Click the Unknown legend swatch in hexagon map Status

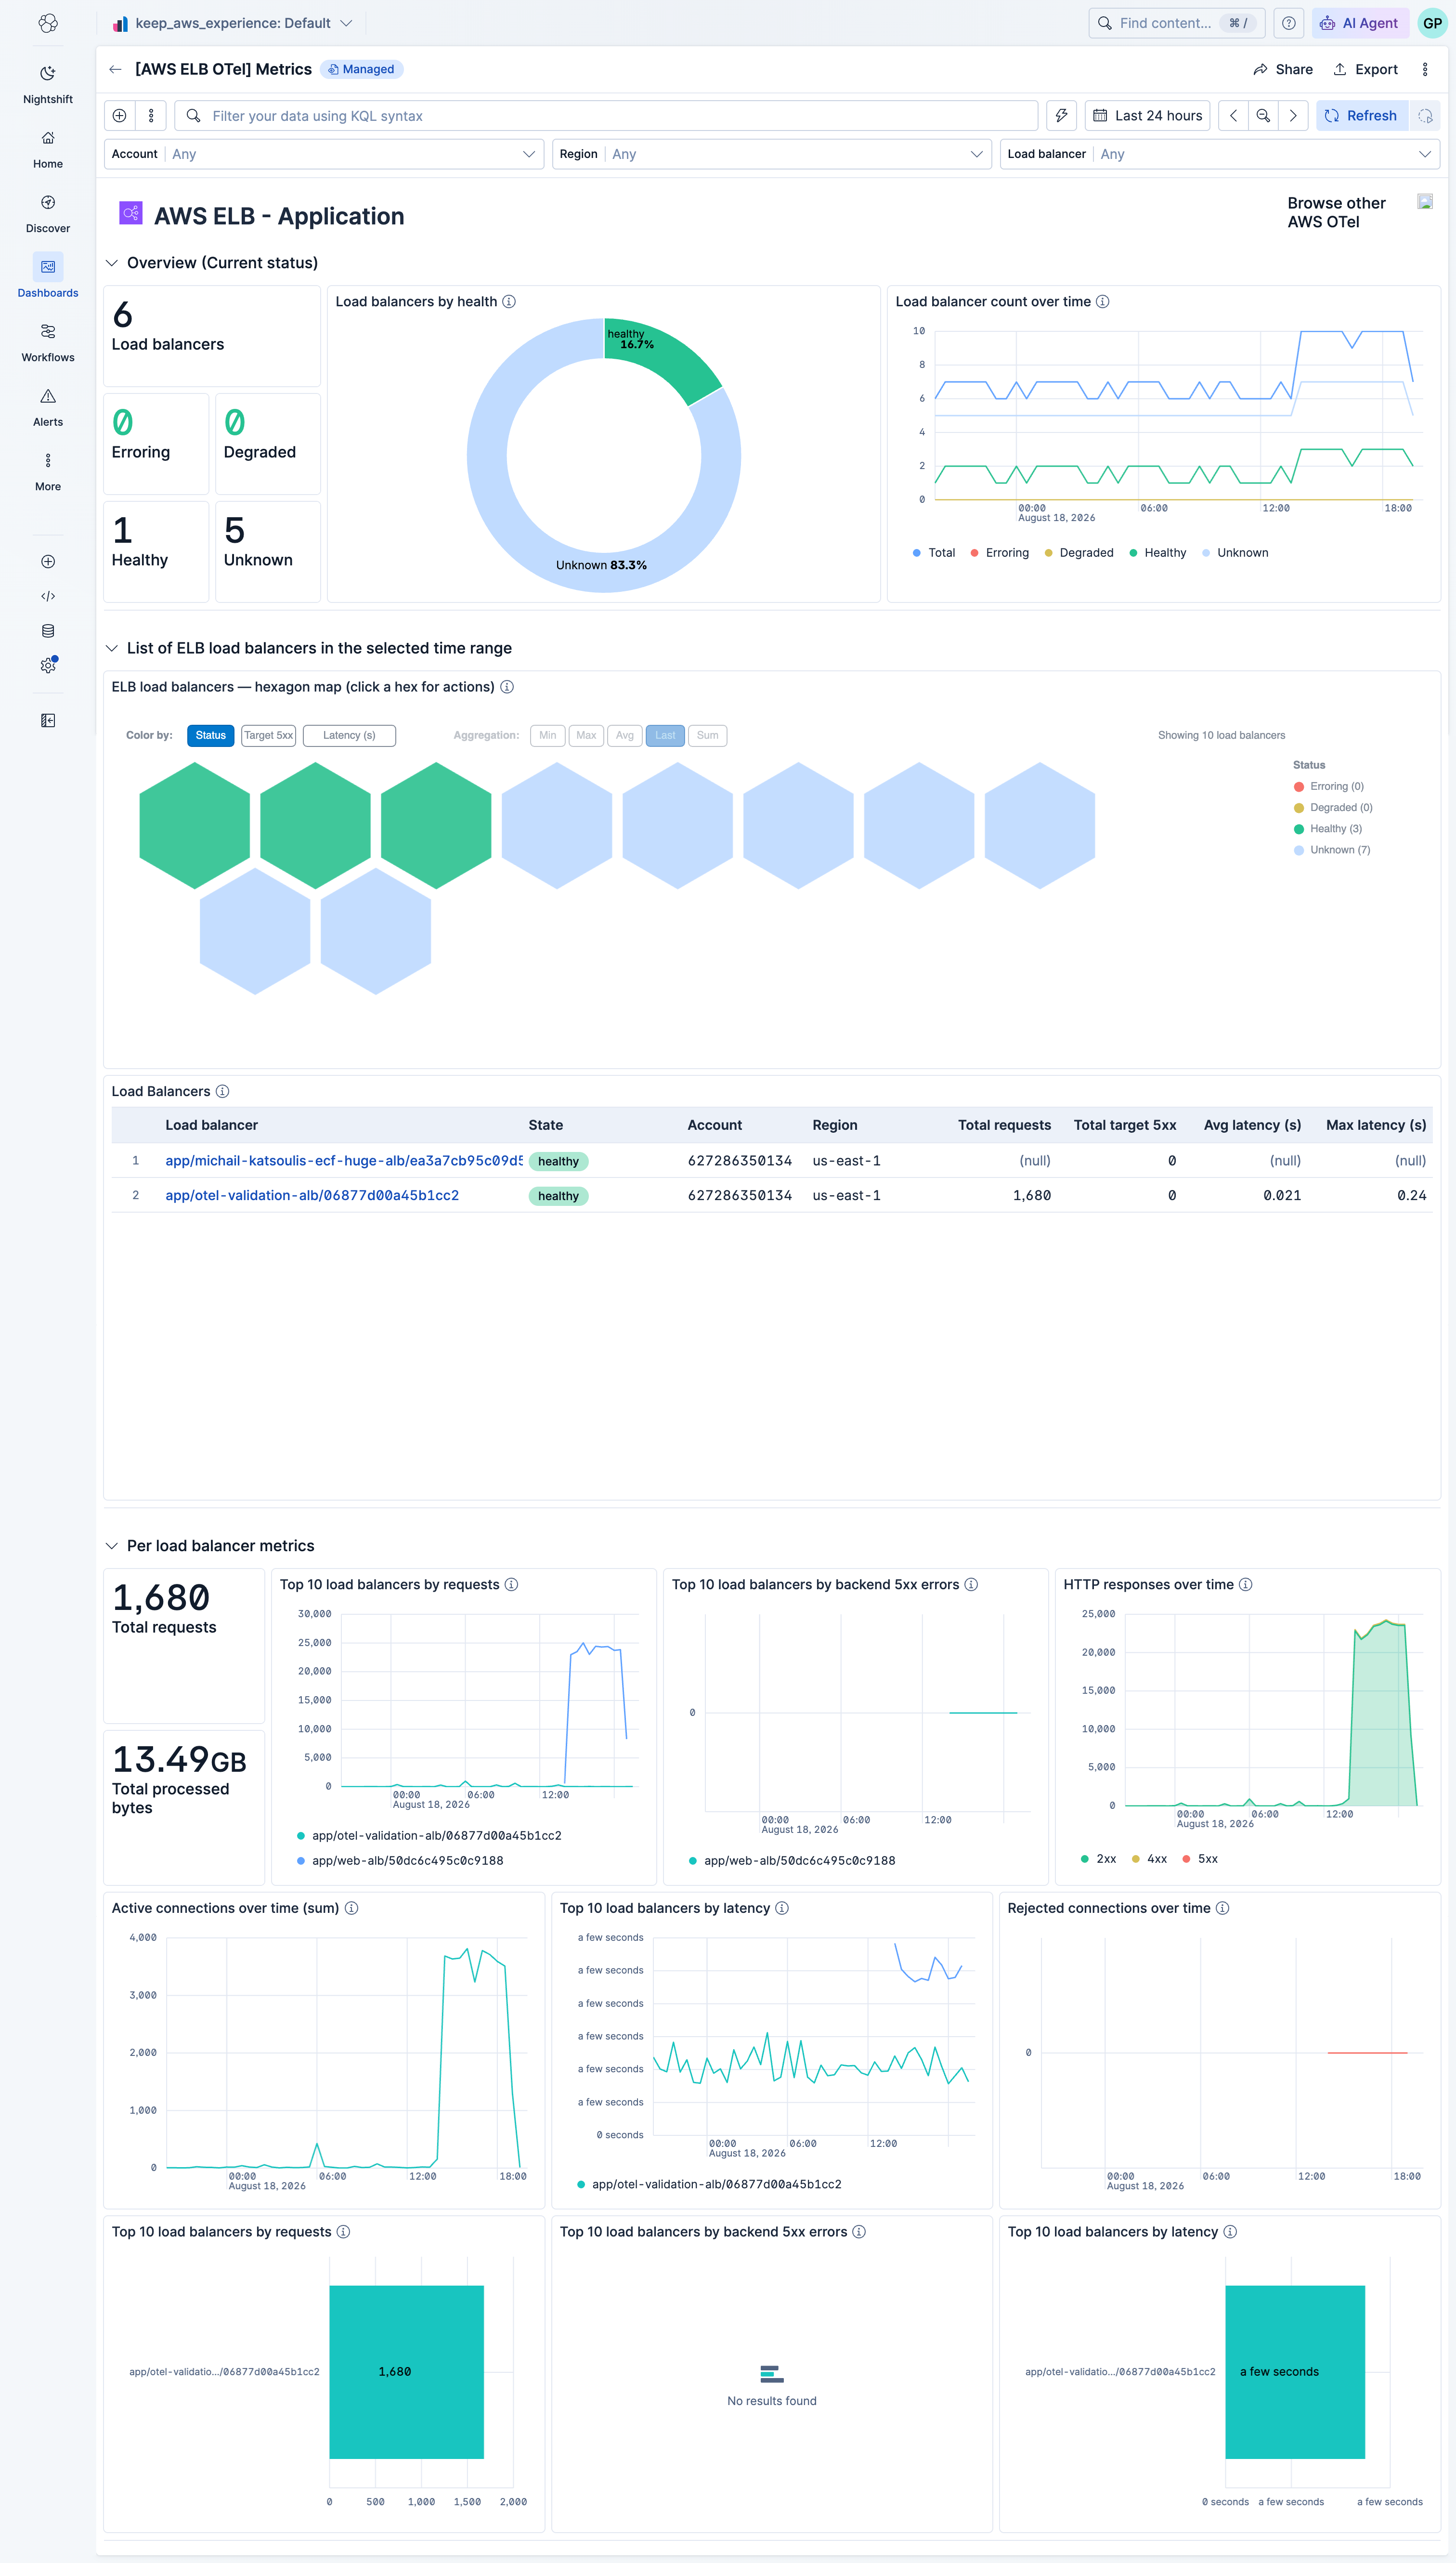click(x=1298, y=851)
